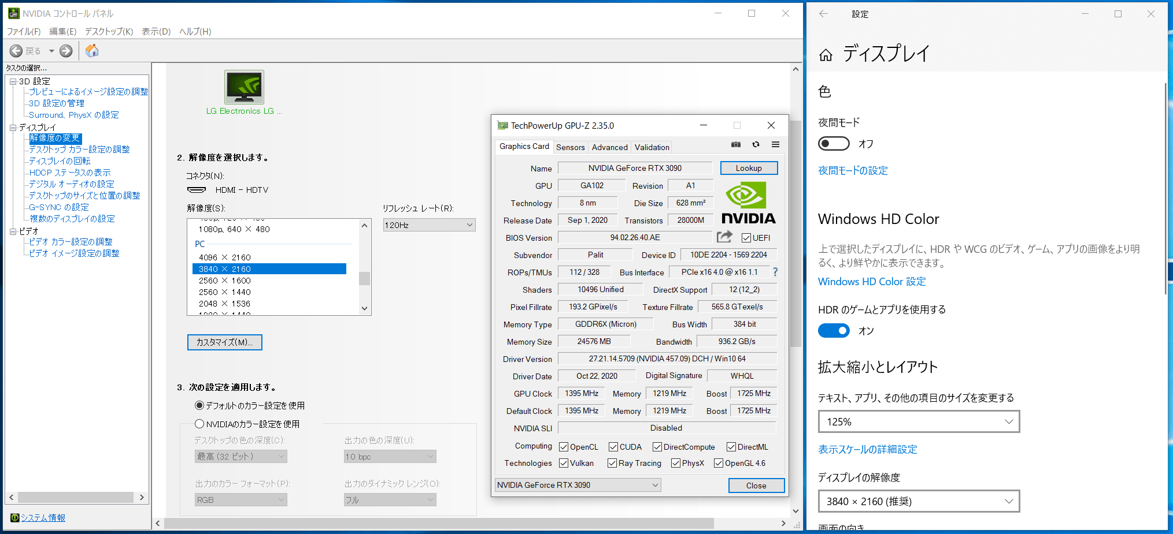This screenshot has width=1173, height=534.
Task: Toggle the 夜間モード switch
Action: 834,144
